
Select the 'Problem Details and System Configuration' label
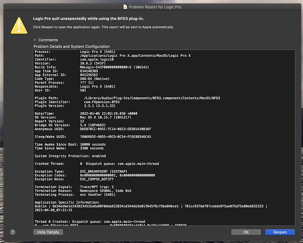click(72, 47)
